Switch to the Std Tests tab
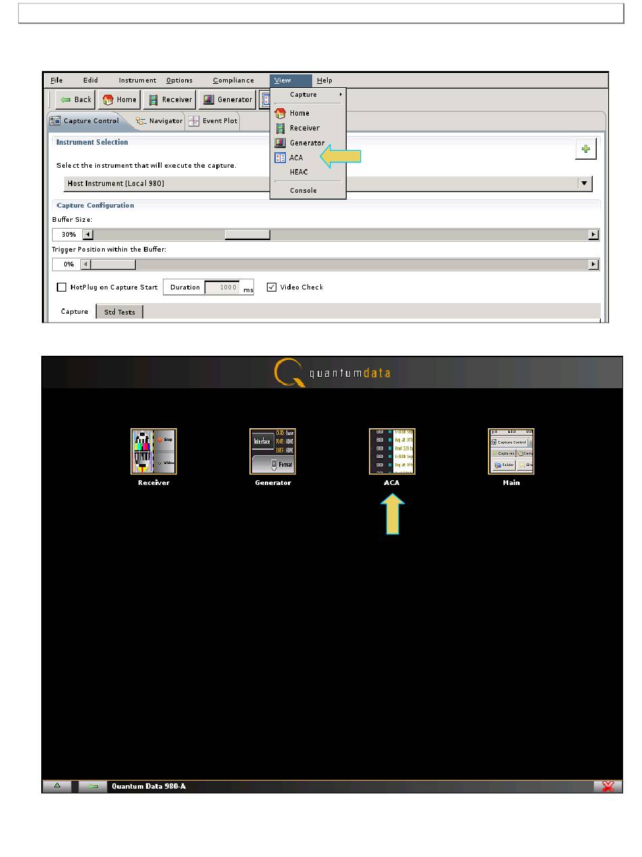This screenshot has width=642, height=857. click(119, 312)
